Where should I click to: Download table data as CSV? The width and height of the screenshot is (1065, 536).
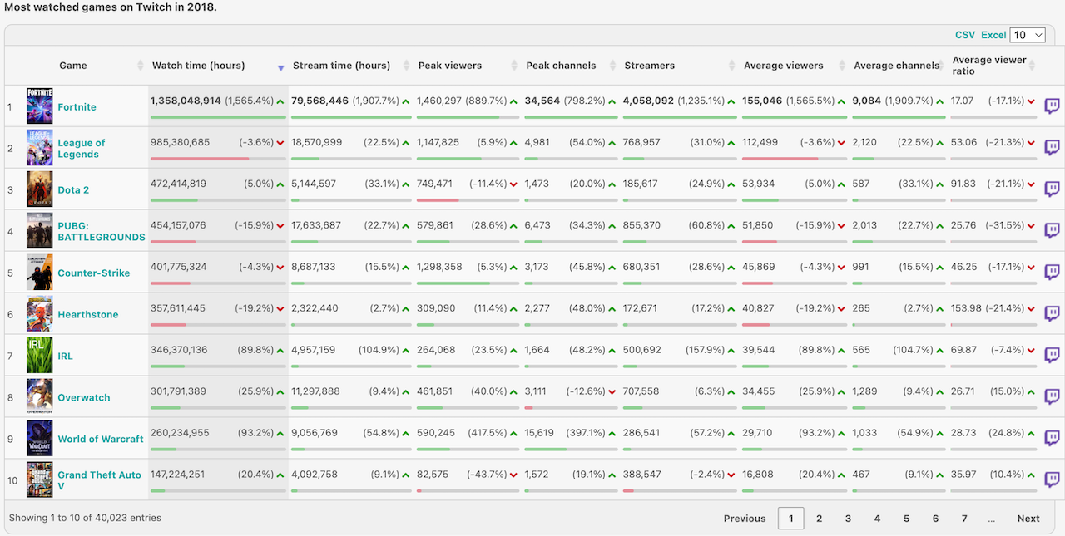pos(965,35)
